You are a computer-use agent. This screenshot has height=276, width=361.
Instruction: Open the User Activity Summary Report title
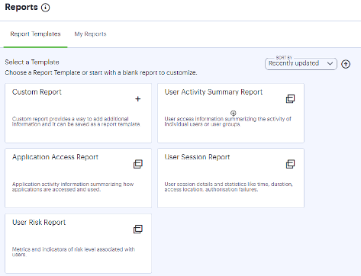pos(214,92)
